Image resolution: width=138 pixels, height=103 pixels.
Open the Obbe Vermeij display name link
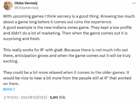pos(26,3)
